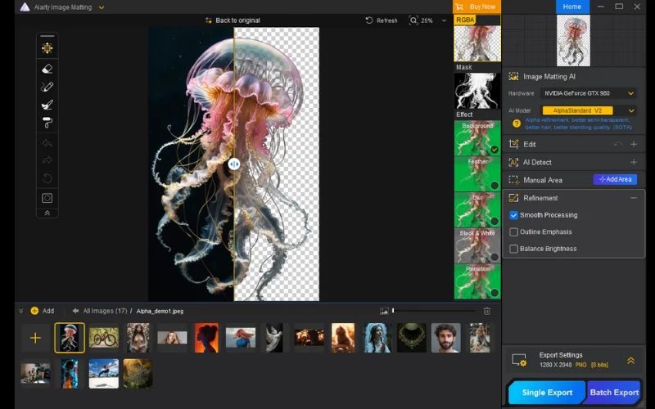Check the Balance Brightness option
Screen dimensions: 655x409
pos(514,249)
